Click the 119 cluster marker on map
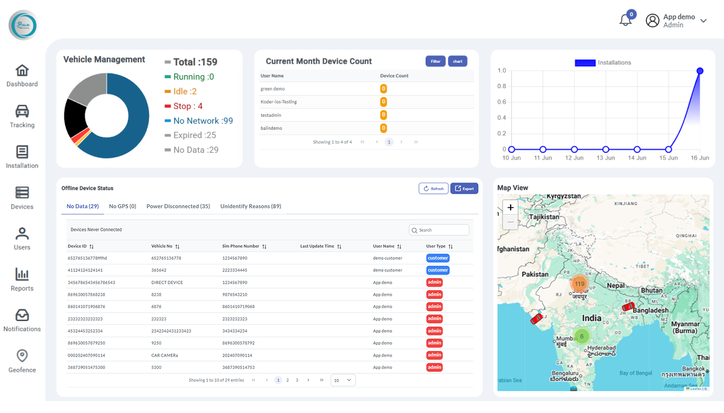Screen dimensions: 724x413 579,284
